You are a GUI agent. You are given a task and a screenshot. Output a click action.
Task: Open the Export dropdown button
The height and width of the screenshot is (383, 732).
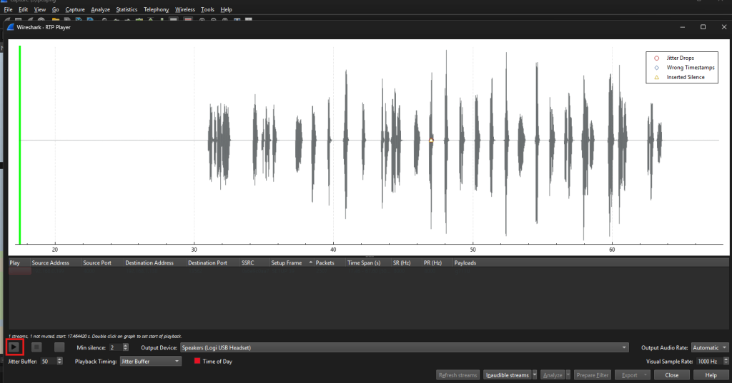pyautogui.click(x=633, y=375)
